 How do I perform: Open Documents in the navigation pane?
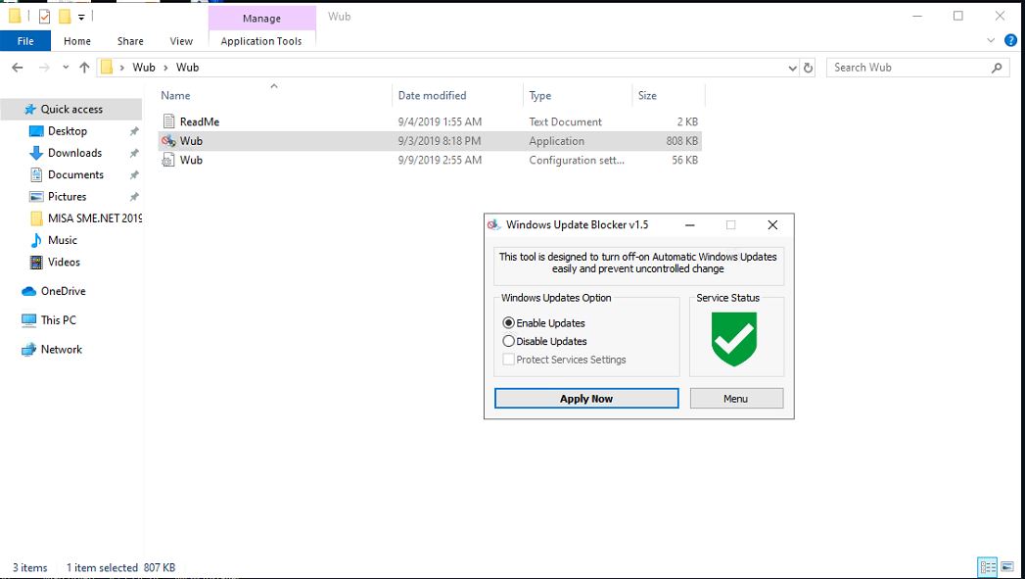75,174
